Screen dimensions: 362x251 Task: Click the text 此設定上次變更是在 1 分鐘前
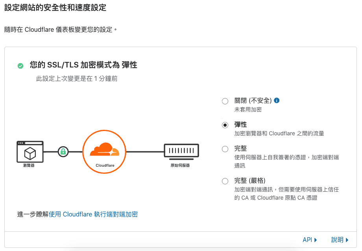click(x=77, y=79)
